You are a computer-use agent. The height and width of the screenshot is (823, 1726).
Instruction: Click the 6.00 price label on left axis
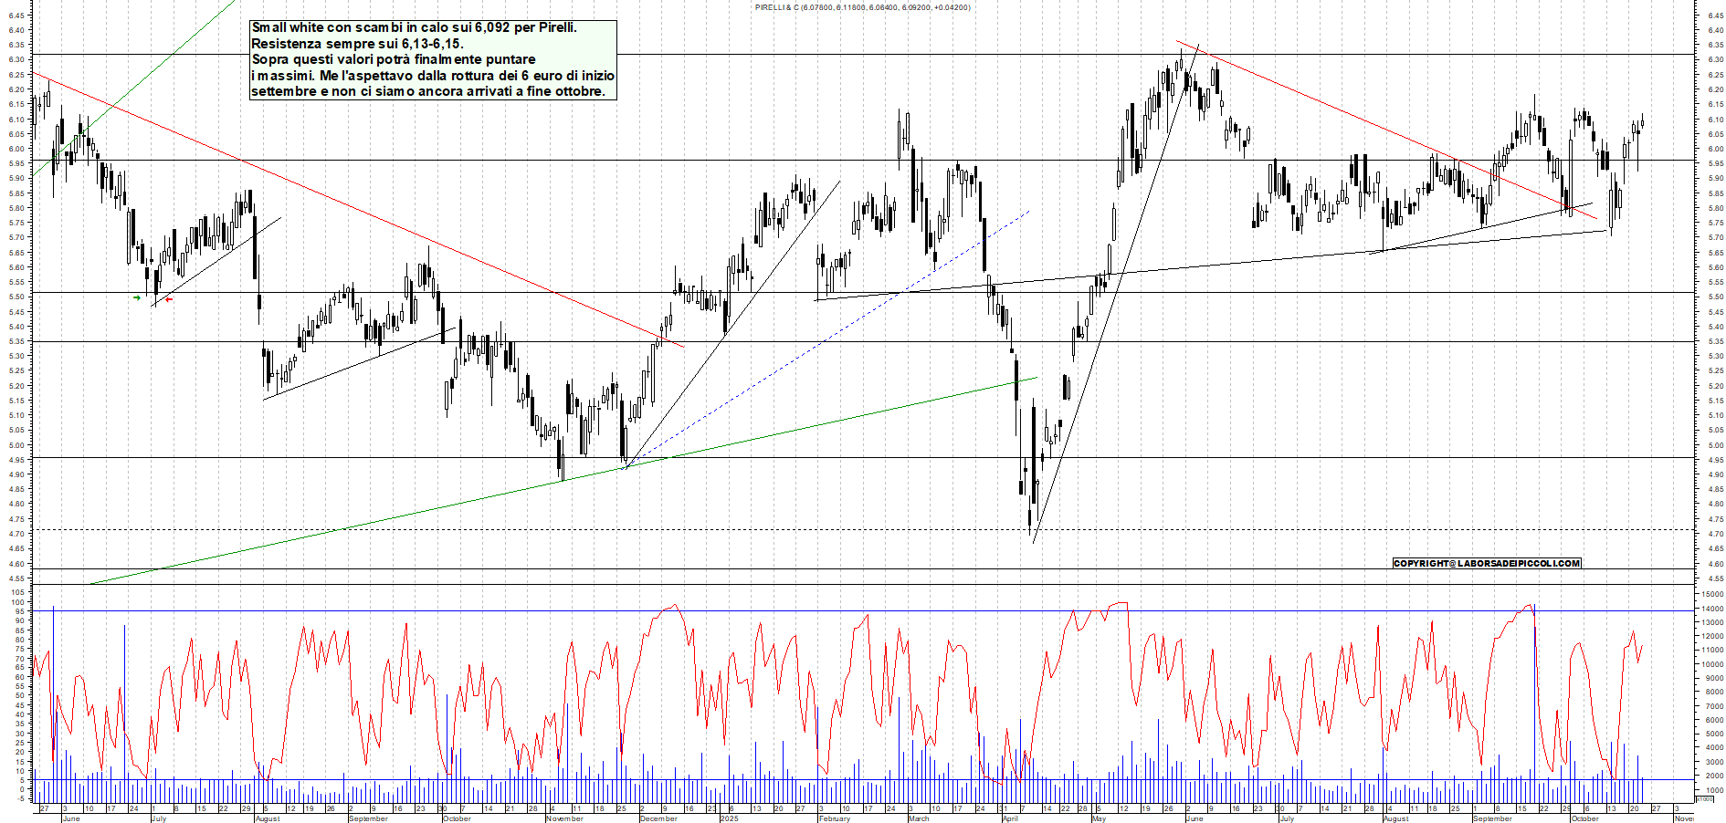coord(16,150)
